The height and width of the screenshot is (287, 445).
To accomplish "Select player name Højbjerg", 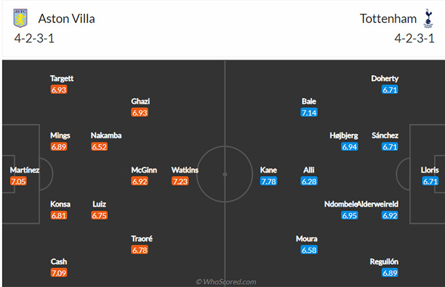I will pos(344,135).
